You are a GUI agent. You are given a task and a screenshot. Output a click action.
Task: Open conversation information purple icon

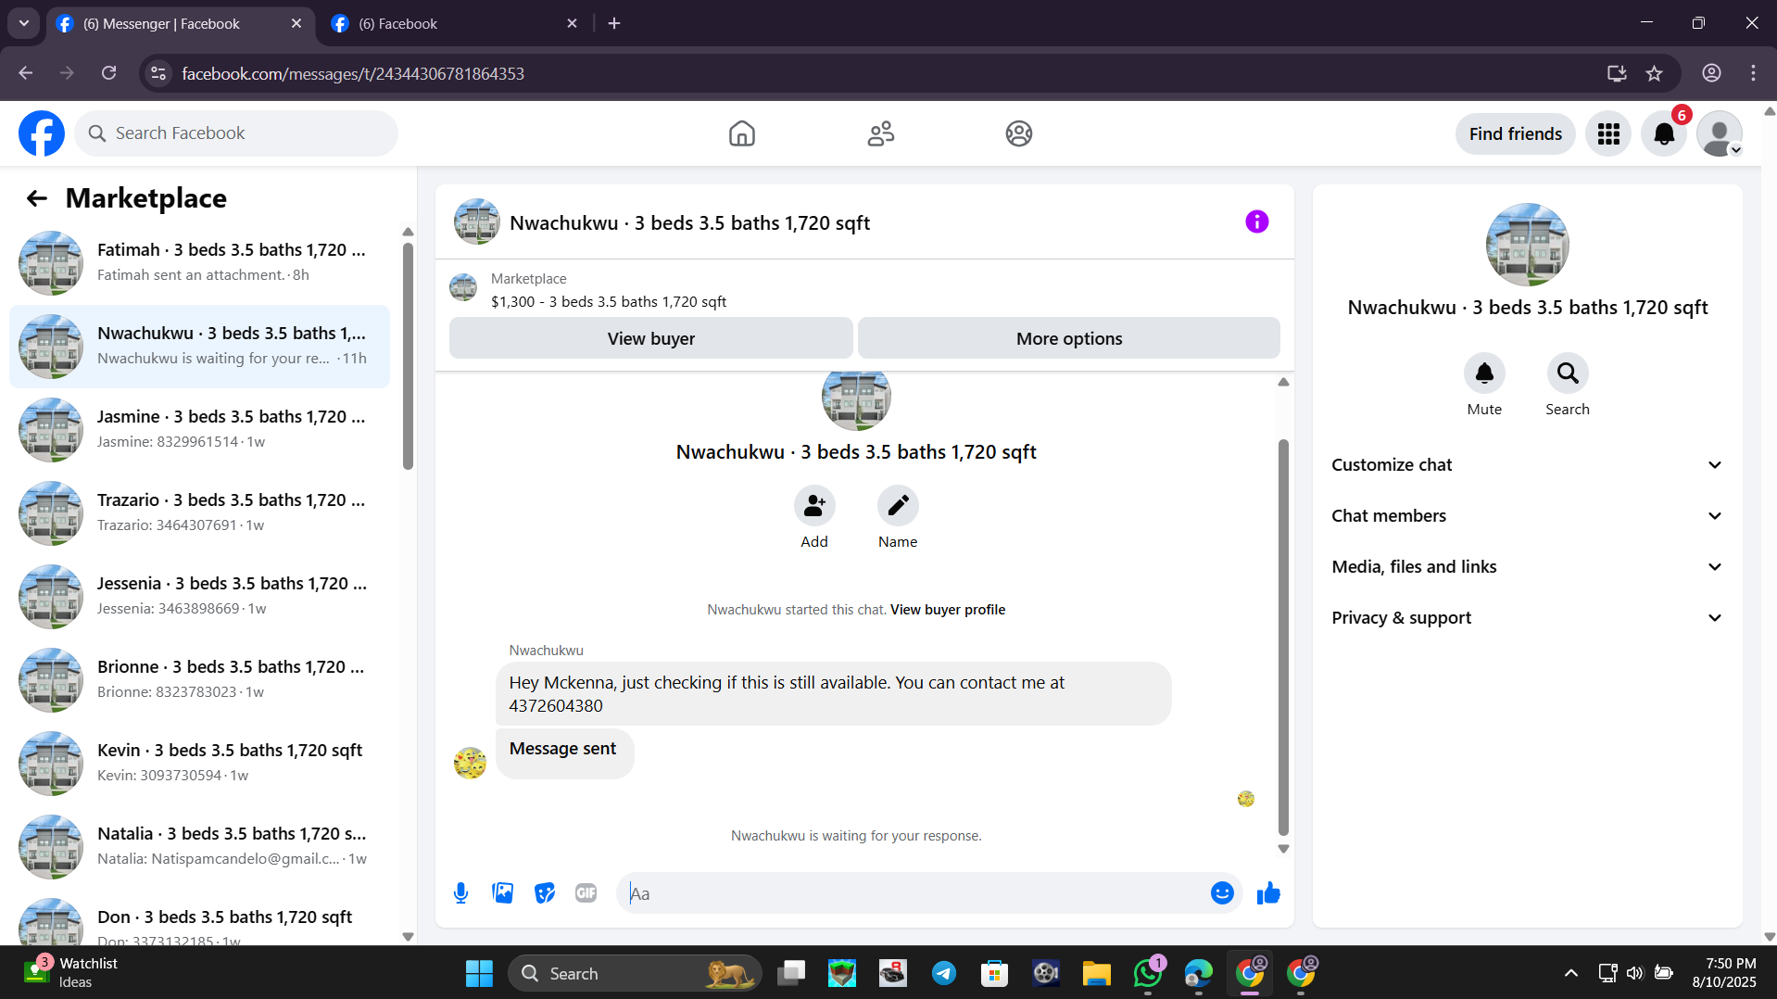pos(1256,221)
